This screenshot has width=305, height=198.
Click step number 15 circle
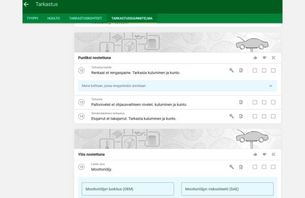pos(81,167)
